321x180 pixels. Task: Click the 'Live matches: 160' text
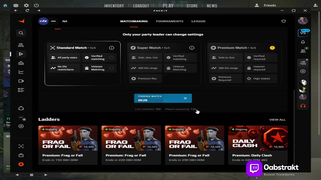pyautogui.click(x=148, y=109)
